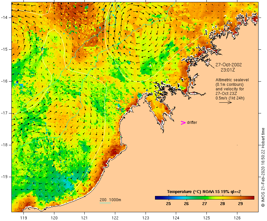
Task: Click the 'and velocity for' text
Action: [230, 89]
